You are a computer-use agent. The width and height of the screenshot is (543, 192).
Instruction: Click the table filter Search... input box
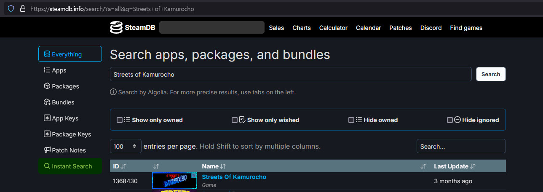461,146
